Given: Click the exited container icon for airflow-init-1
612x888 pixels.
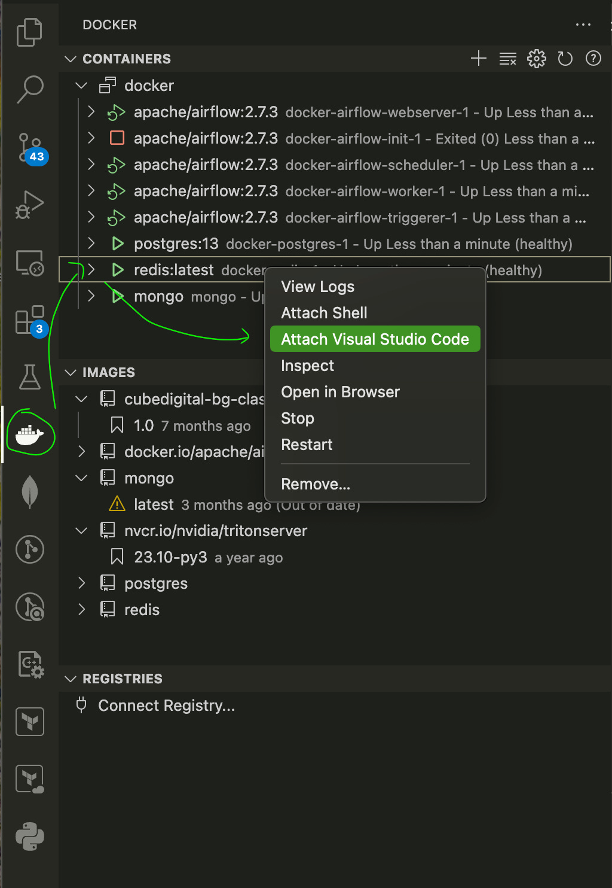Looking at the screenshot, I should (117, 138).
